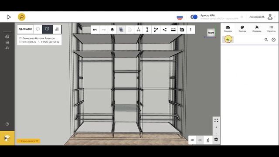Image resolution: width=279 pixels, height=157 pixels.
Task: Click the play triangle in the top bar
Action: tap(9, 17)
